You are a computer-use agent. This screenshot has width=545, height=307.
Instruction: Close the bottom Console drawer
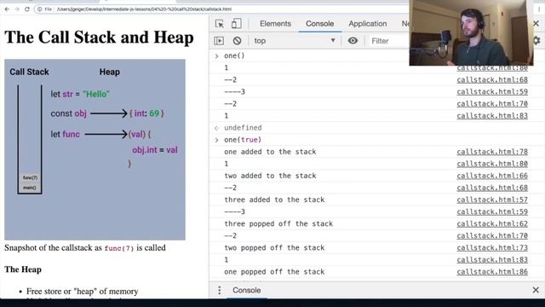click(536, 290)
